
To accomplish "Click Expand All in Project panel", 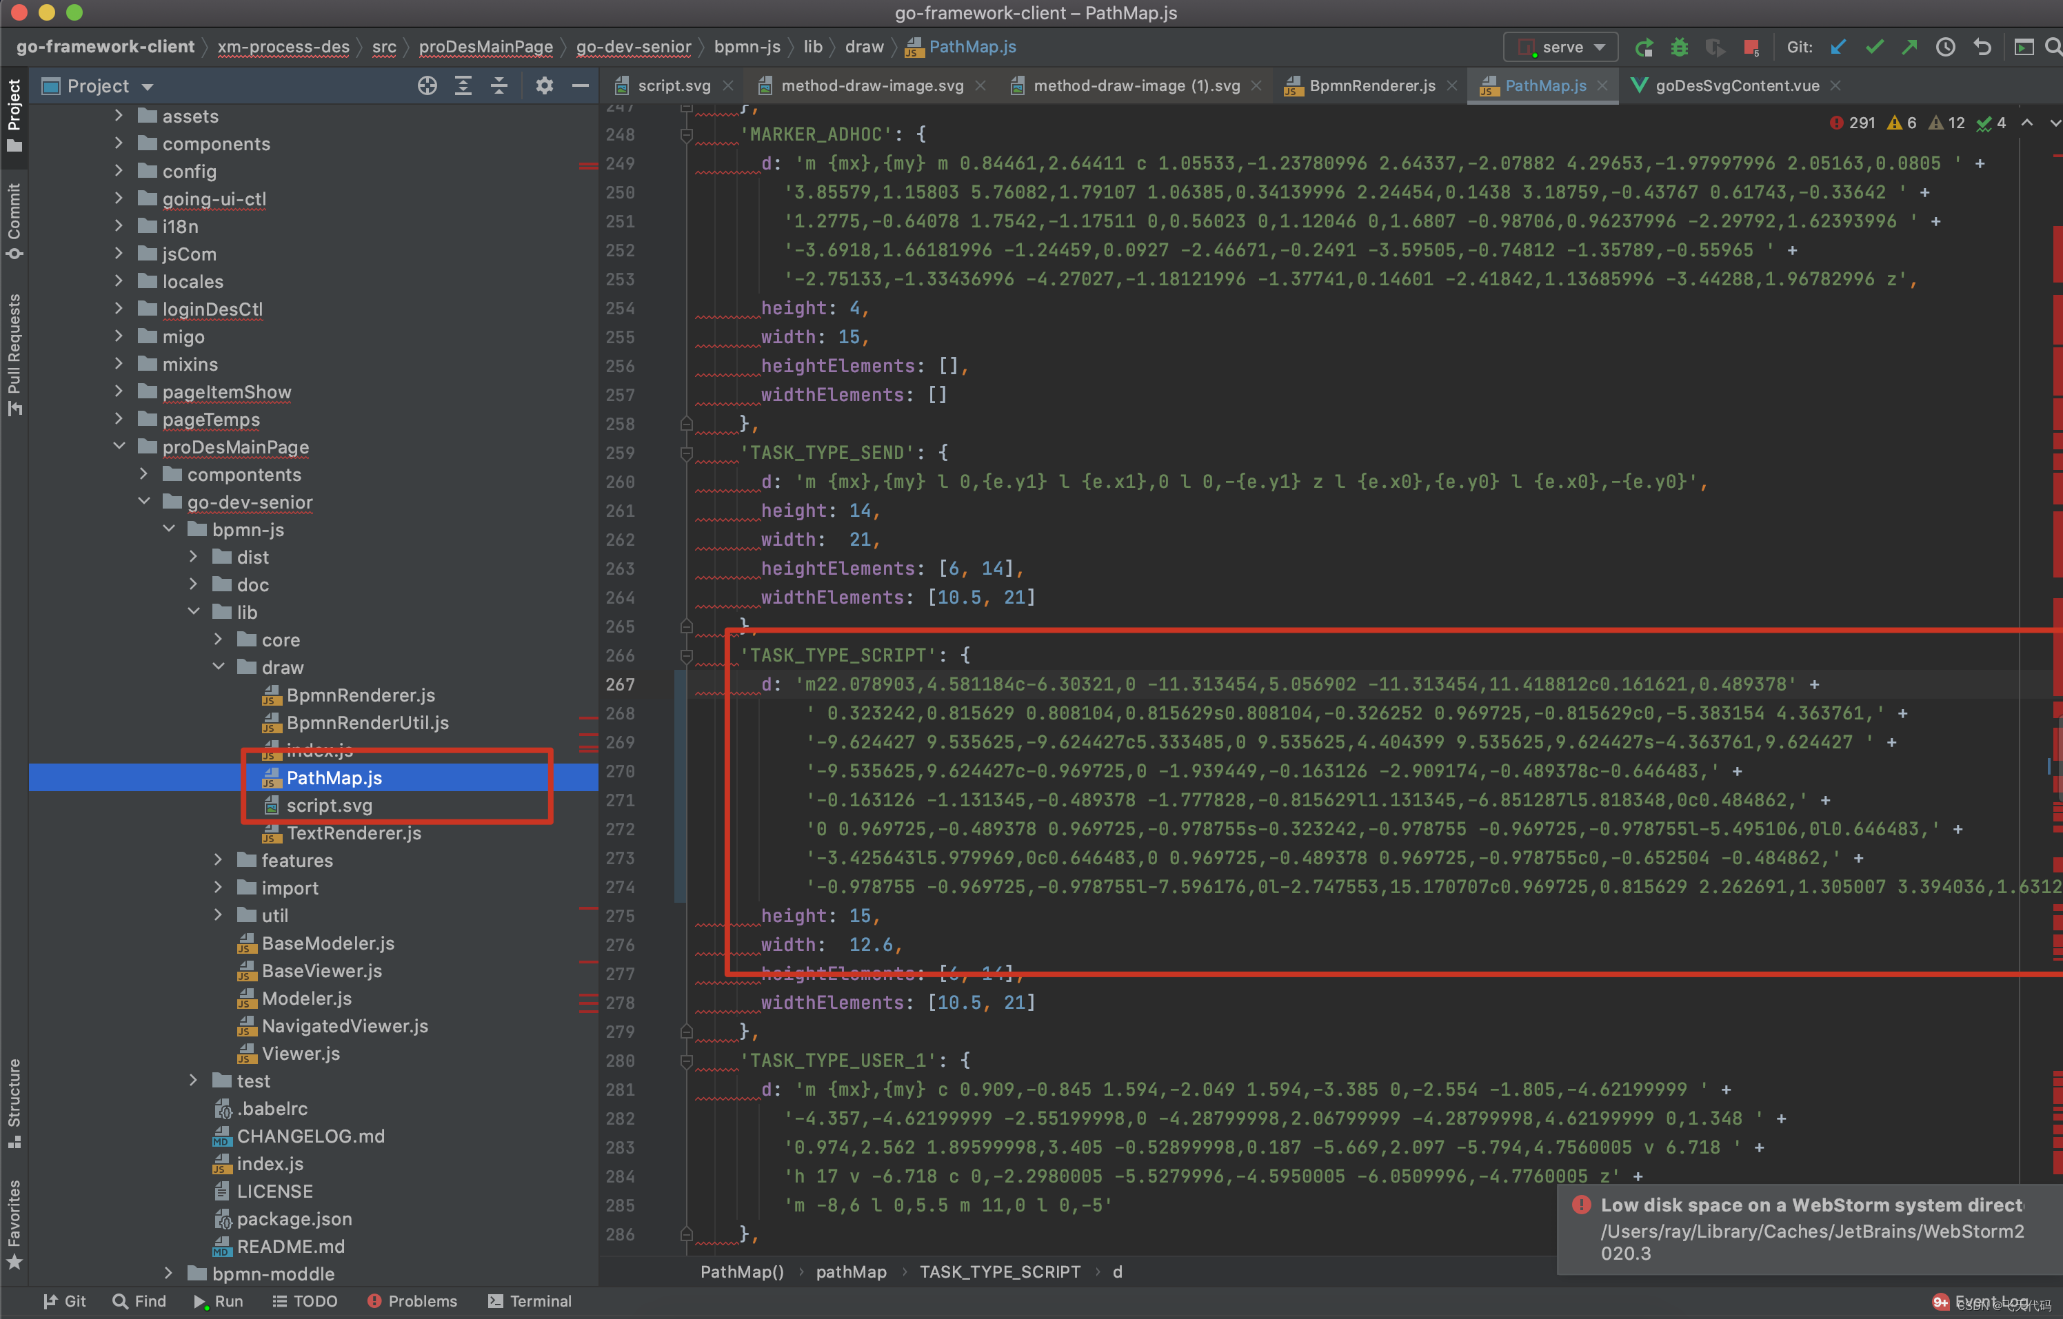I will pyautogui.click(x=463, y=85).
